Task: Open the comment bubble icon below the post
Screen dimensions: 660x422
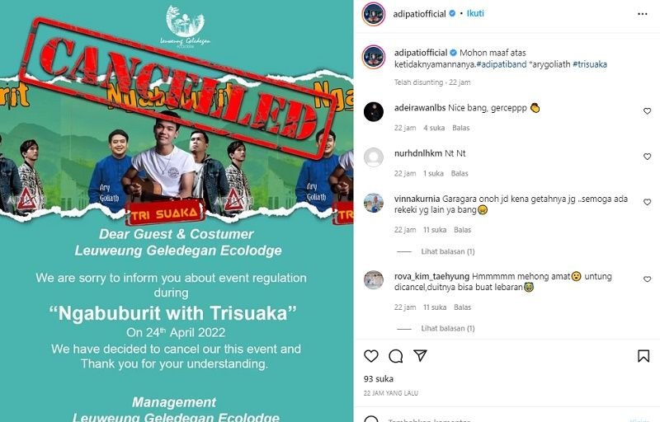Action: pyautogui.click(x=396, y=356)
